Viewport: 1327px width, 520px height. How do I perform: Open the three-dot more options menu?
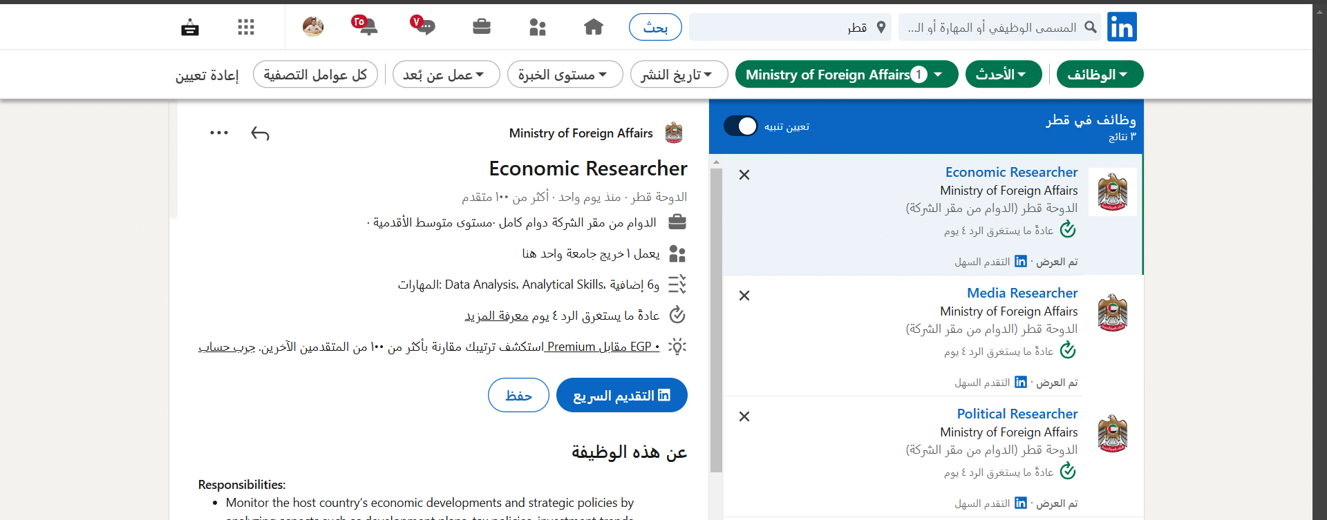click(219, 133)
